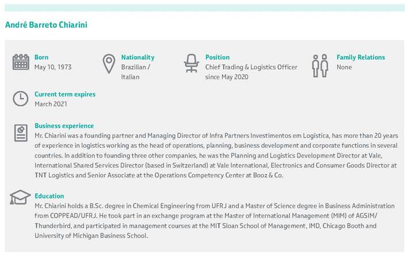
Task: Click the March 2021 term expiry date
Action: tap(51, 104)
